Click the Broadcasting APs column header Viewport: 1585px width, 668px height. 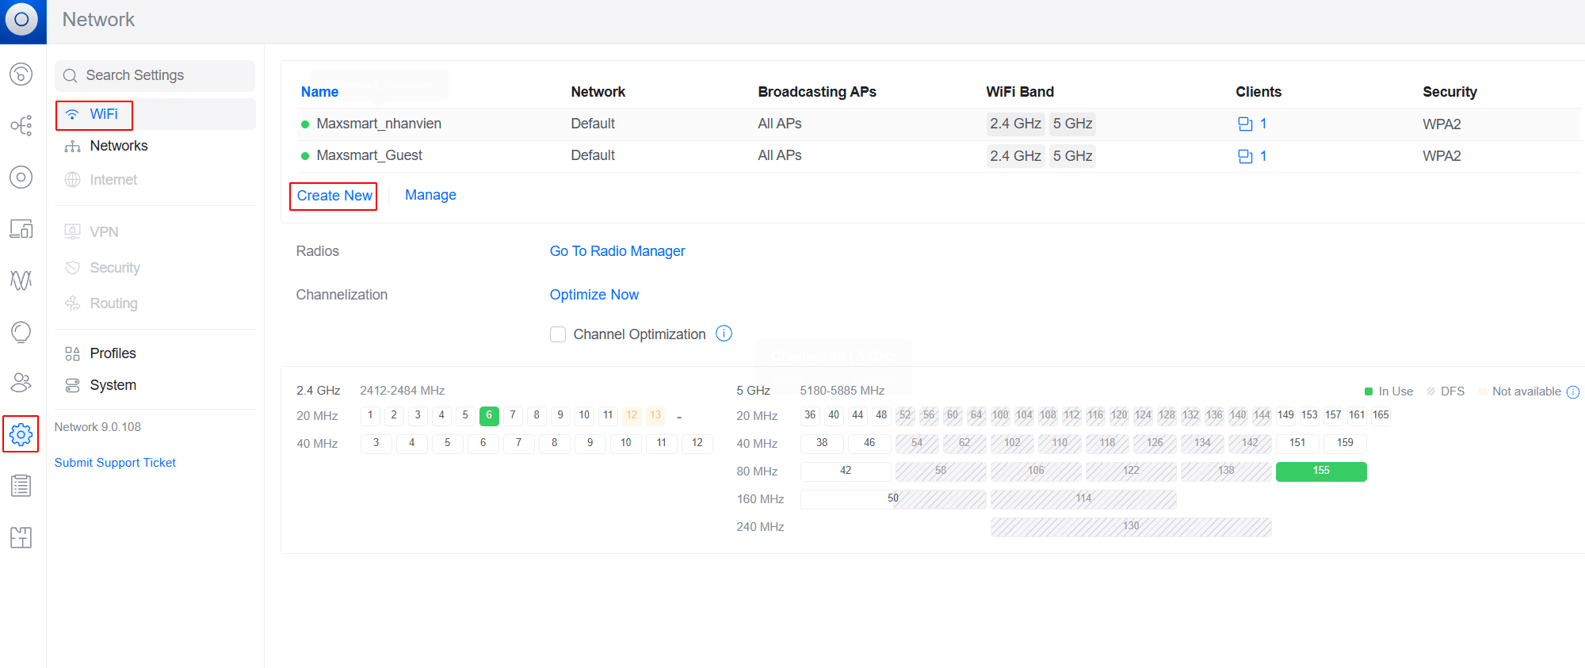click(817, 92)
